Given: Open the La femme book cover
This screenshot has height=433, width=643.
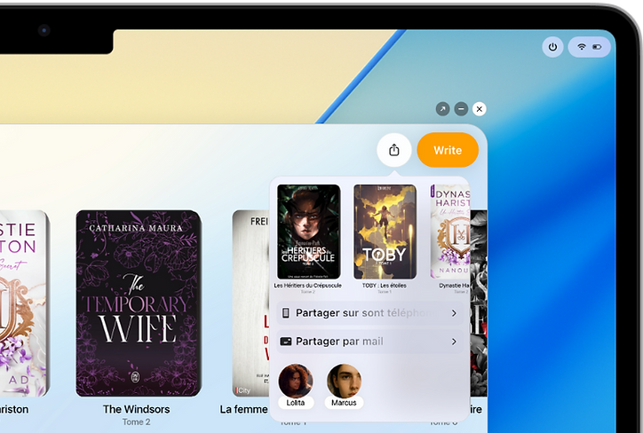Looking at the screenshot, I should click(x=251, y=303).
